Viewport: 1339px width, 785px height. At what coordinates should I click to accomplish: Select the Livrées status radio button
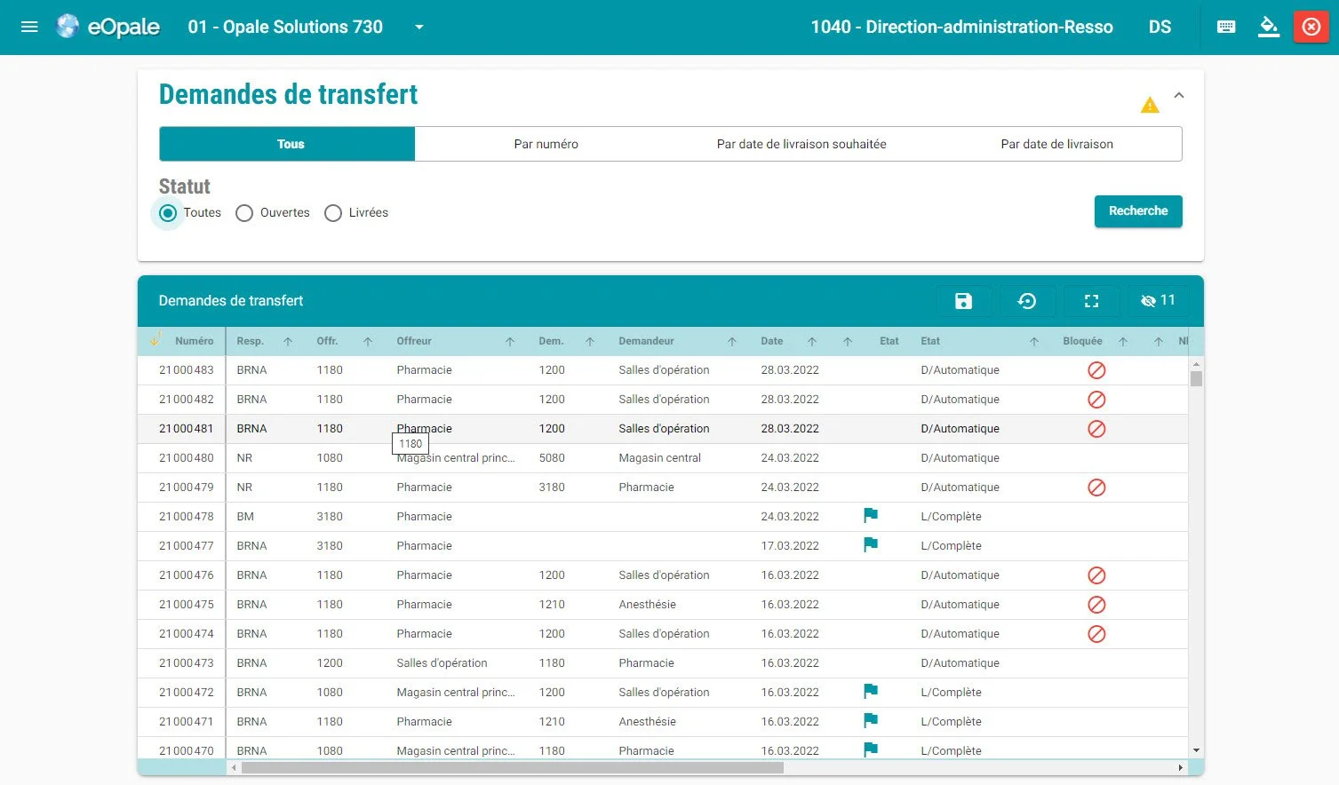pos(333,213)
